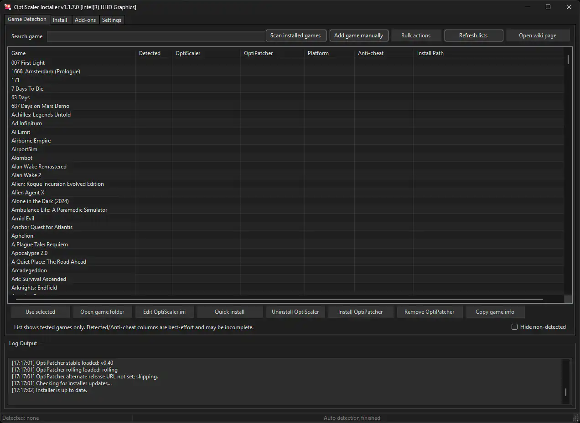Click 'Auto detection finished.' status text
The image size is (580, 423).
tap(352, 418)
